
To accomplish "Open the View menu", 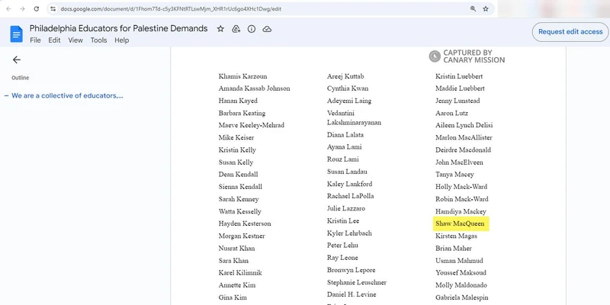I will click(75, 40).
